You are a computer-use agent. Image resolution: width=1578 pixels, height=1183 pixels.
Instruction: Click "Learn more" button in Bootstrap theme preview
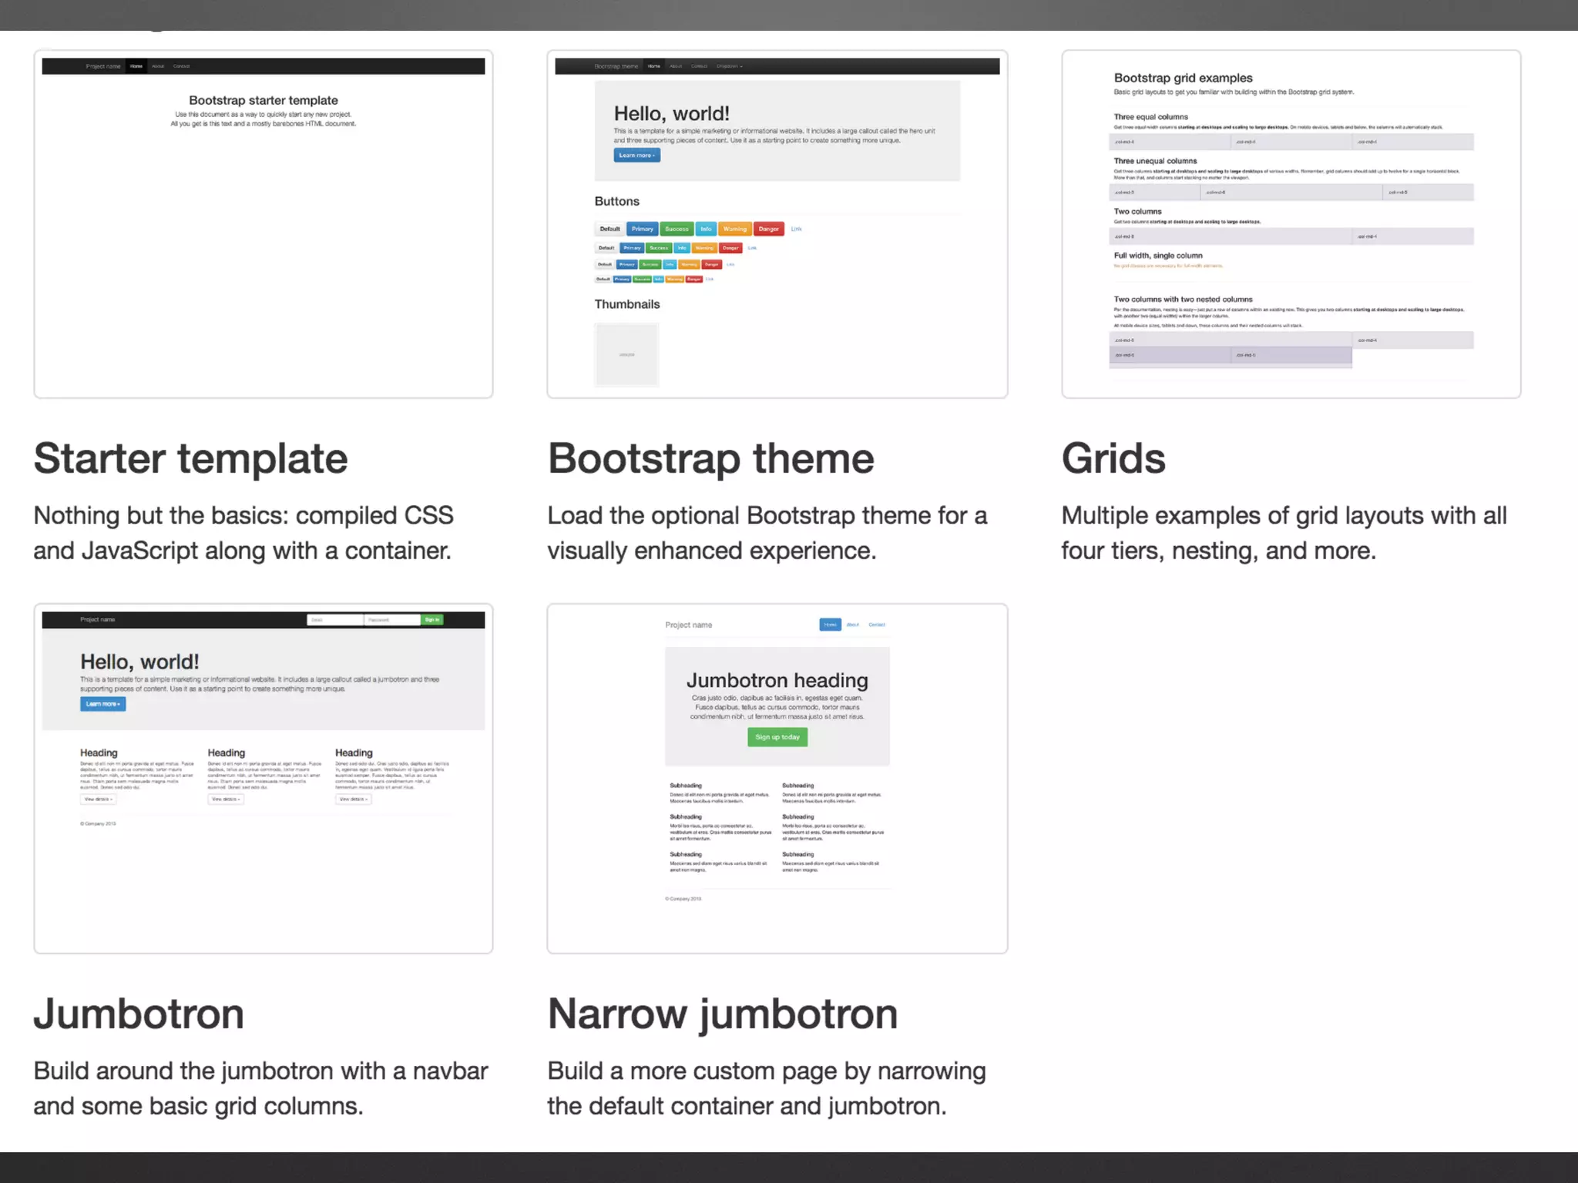pyautogui.click(x=636, y=156)
